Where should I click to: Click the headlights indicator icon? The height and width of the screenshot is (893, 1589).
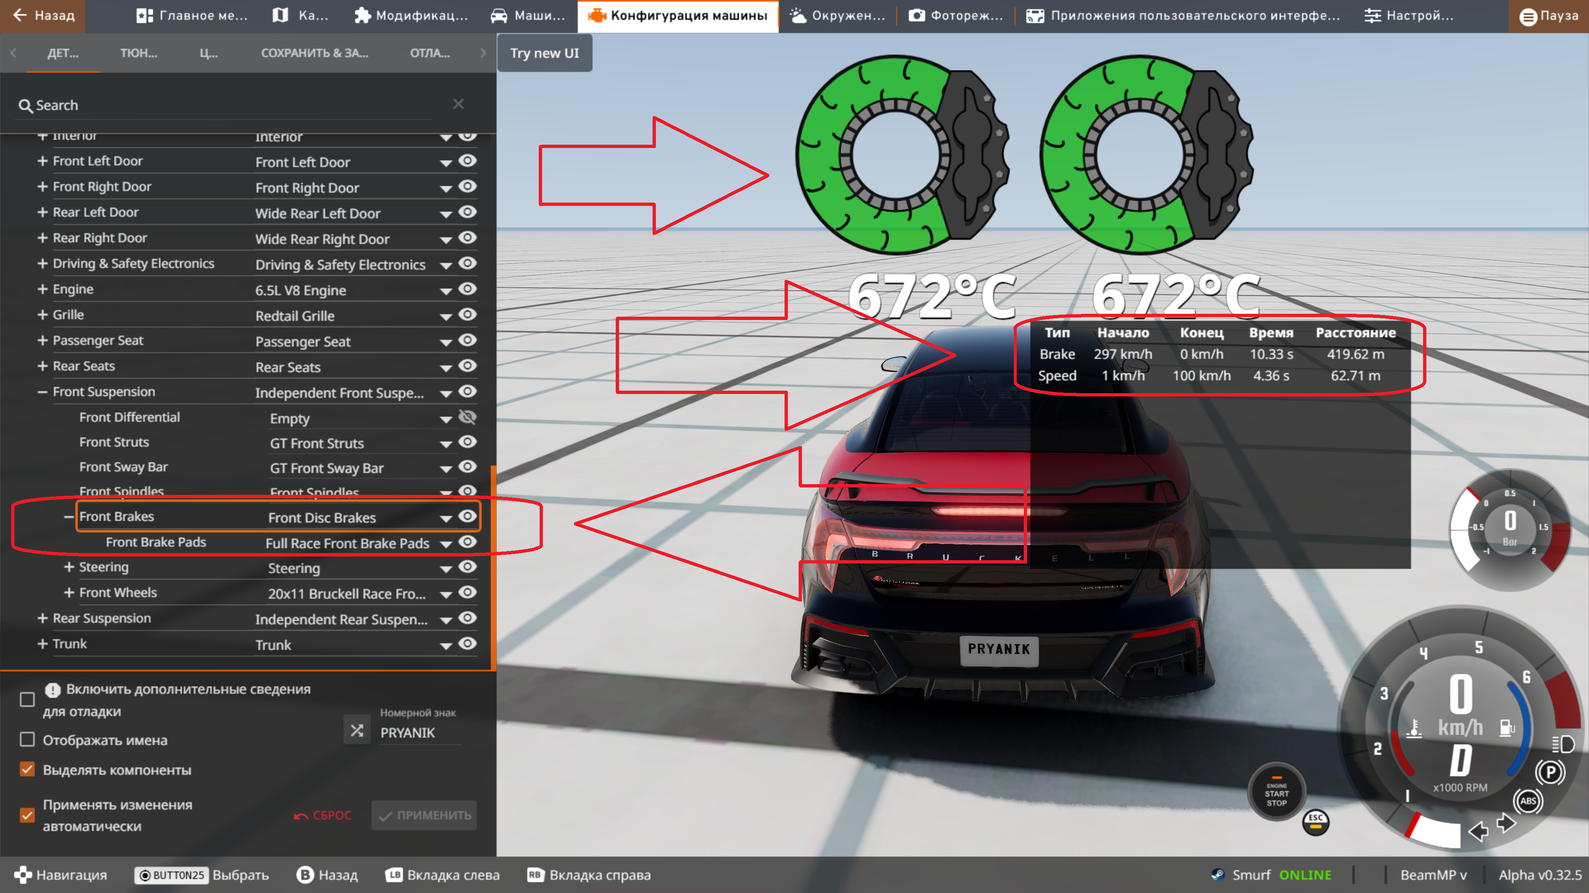[x=1563, y=745]
